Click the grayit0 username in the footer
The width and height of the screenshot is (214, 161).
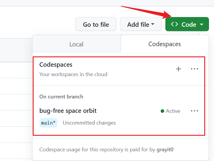click(165, 150)
